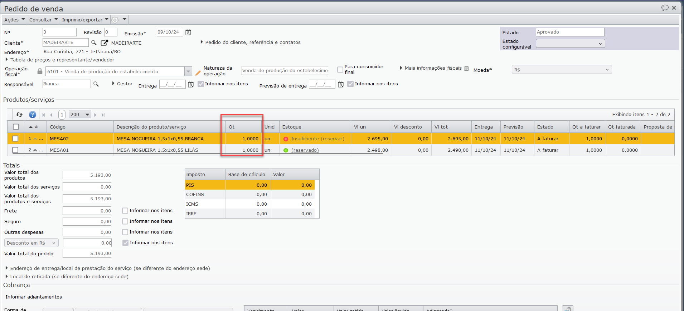This screenshot has height=311, width=684.
Task: Open the comment bubble icon in title bar
Action: point(665,8)
